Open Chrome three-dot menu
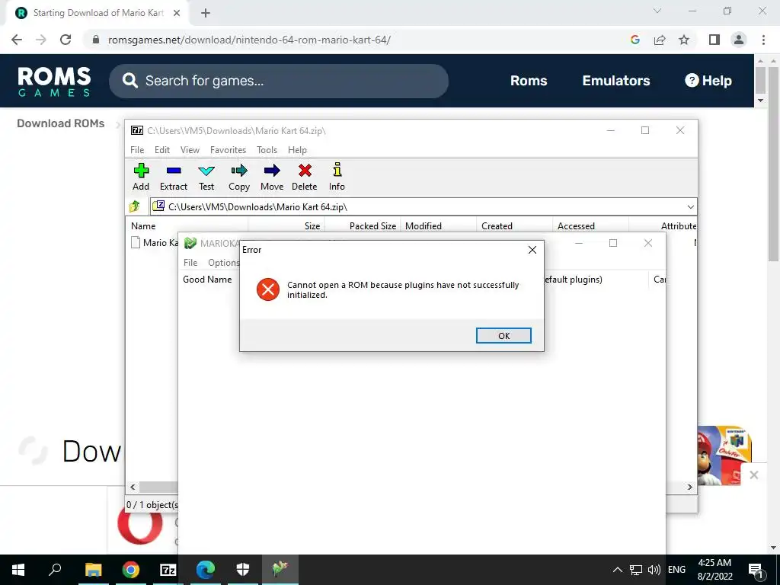This screenshot has width=780, height=585. tap(763, 40)
